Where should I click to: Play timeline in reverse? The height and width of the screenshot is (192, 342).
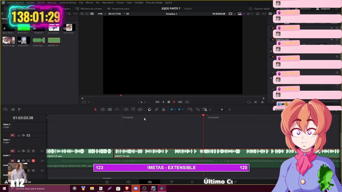(163, 102)
